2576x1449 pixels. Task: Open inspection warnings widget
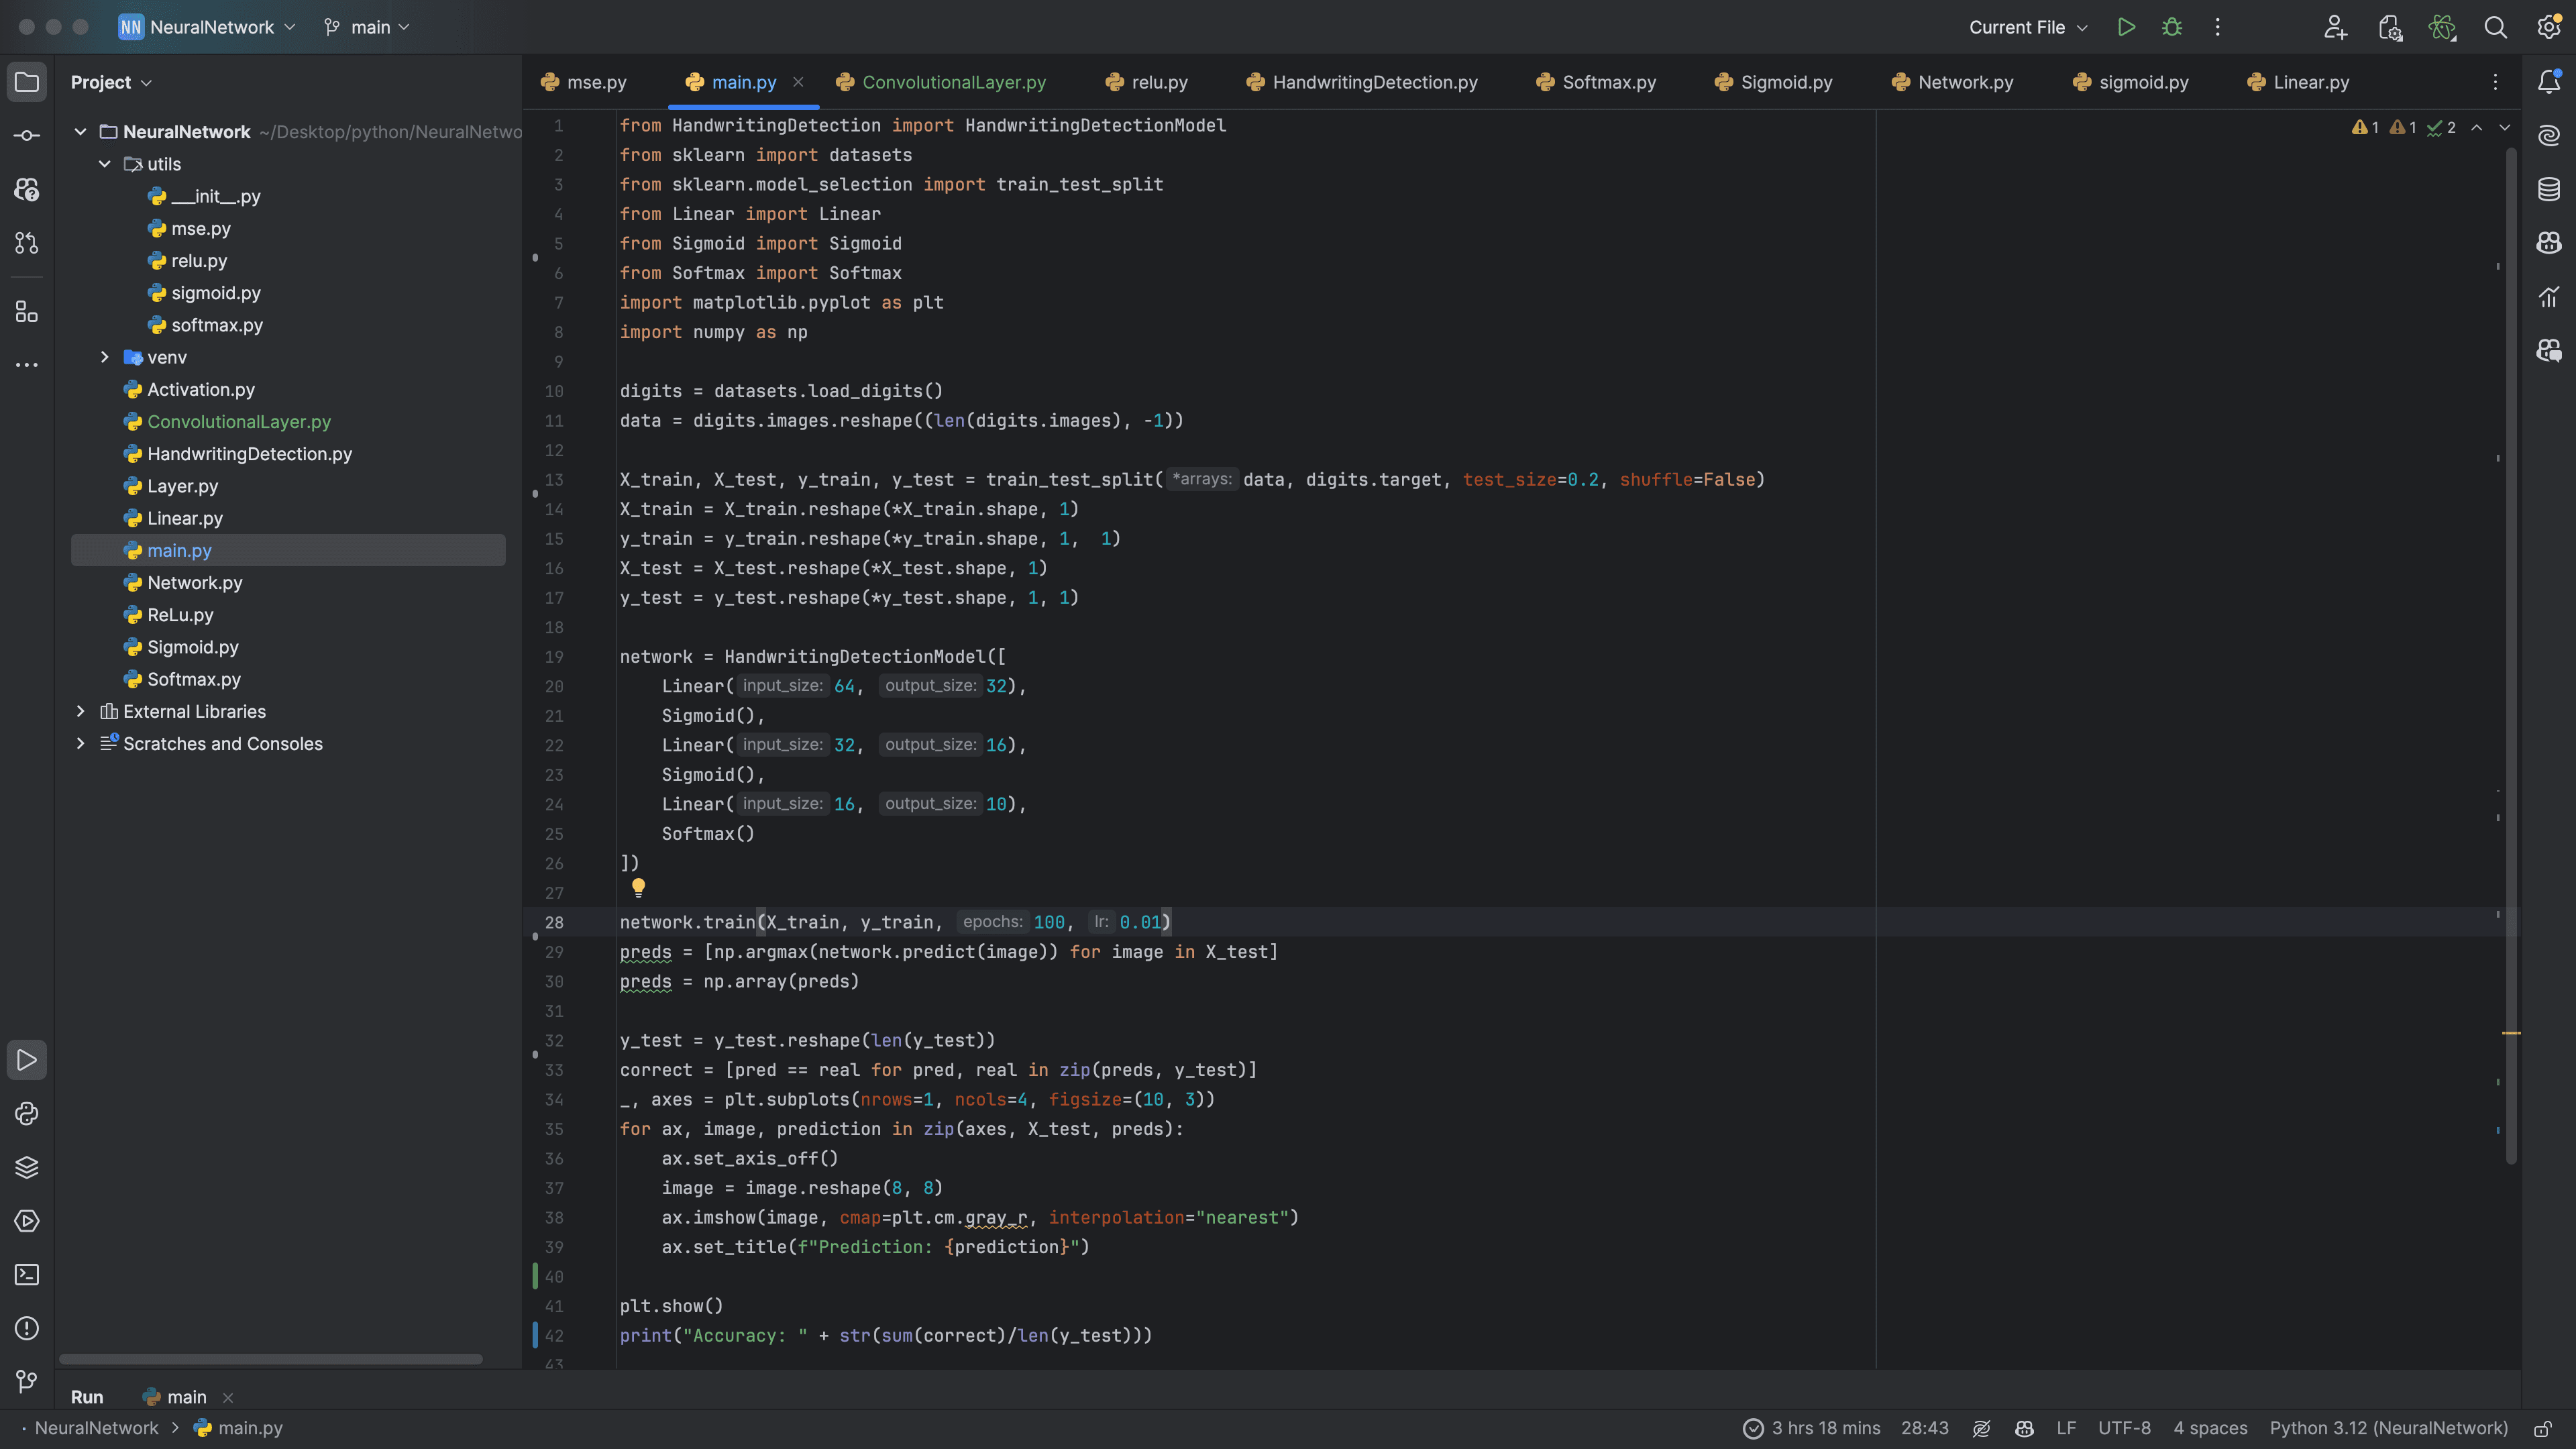pyautogui.click(x=2403, y=127)
